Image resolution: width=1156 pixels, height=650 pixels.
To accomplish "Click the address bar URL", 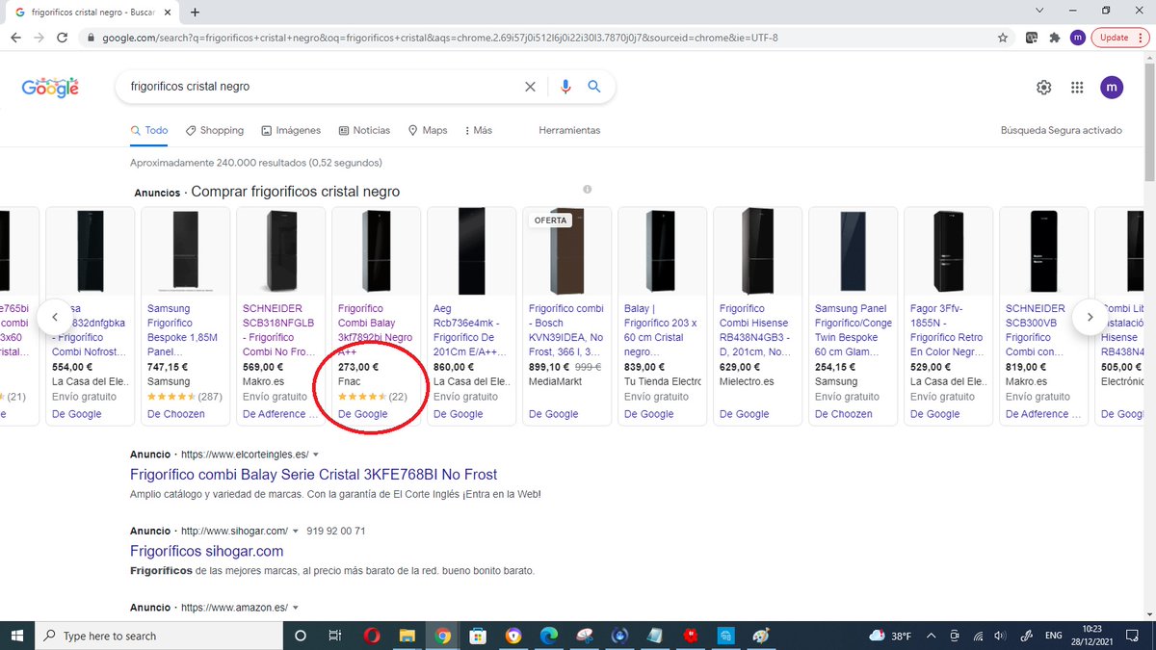I will point(439,38).
